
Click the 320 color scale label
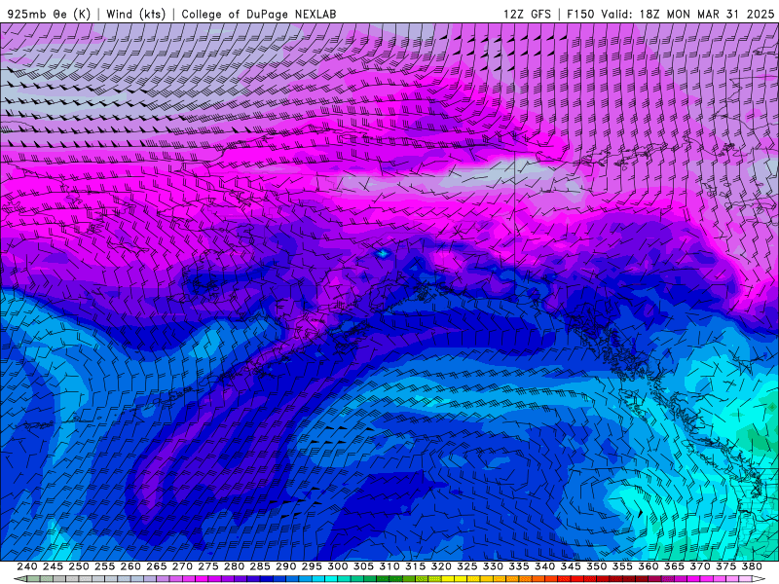441,566
